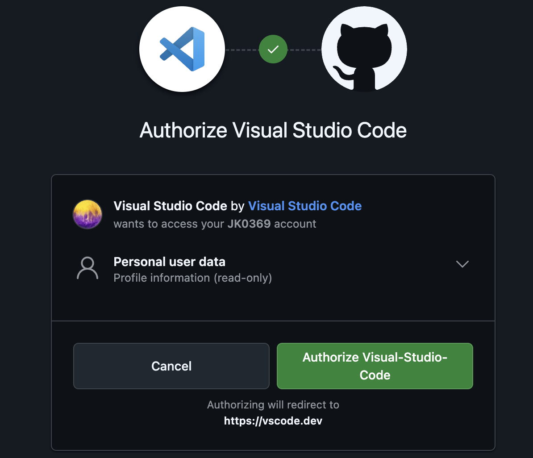The height and width of the screenshot is (458, 533).
Task: Cancel the authorization request
Action: [x=171, y=366]
